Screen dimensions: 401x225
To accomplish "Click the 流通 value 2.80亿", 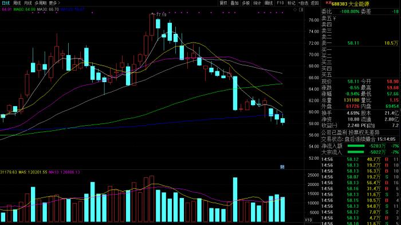I will click(391, 119).
